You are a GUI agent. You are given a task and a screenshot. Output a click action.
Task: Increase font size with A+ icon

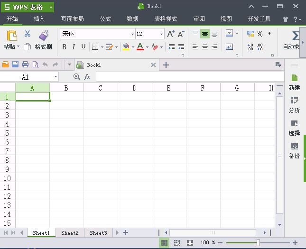171,34
